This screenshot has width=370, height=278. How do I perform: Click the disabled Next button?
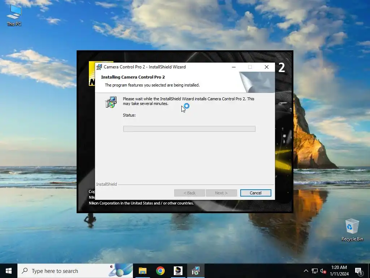pos(221,193)
